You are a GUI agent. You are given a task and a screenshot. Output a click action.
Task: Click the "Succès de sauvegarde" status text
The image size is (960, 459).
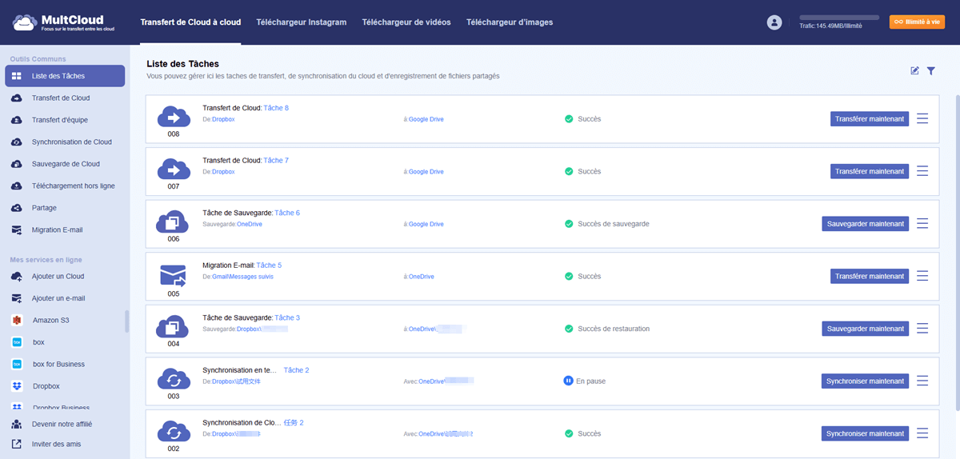(614, 224)
